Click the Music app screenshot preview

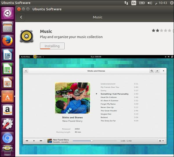coord(95,104)
